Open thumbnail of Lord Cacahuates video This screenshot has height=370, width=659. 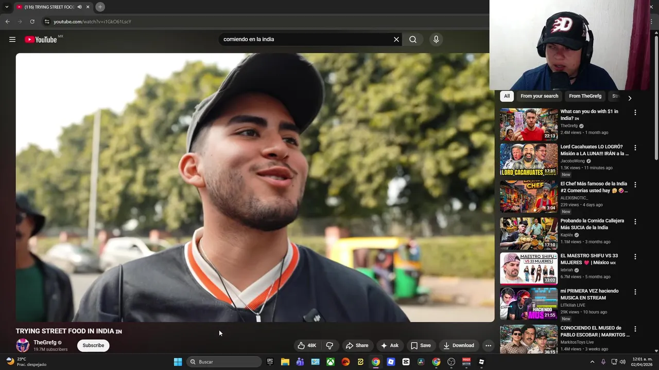pyautogui.click(x=529, y=159)
